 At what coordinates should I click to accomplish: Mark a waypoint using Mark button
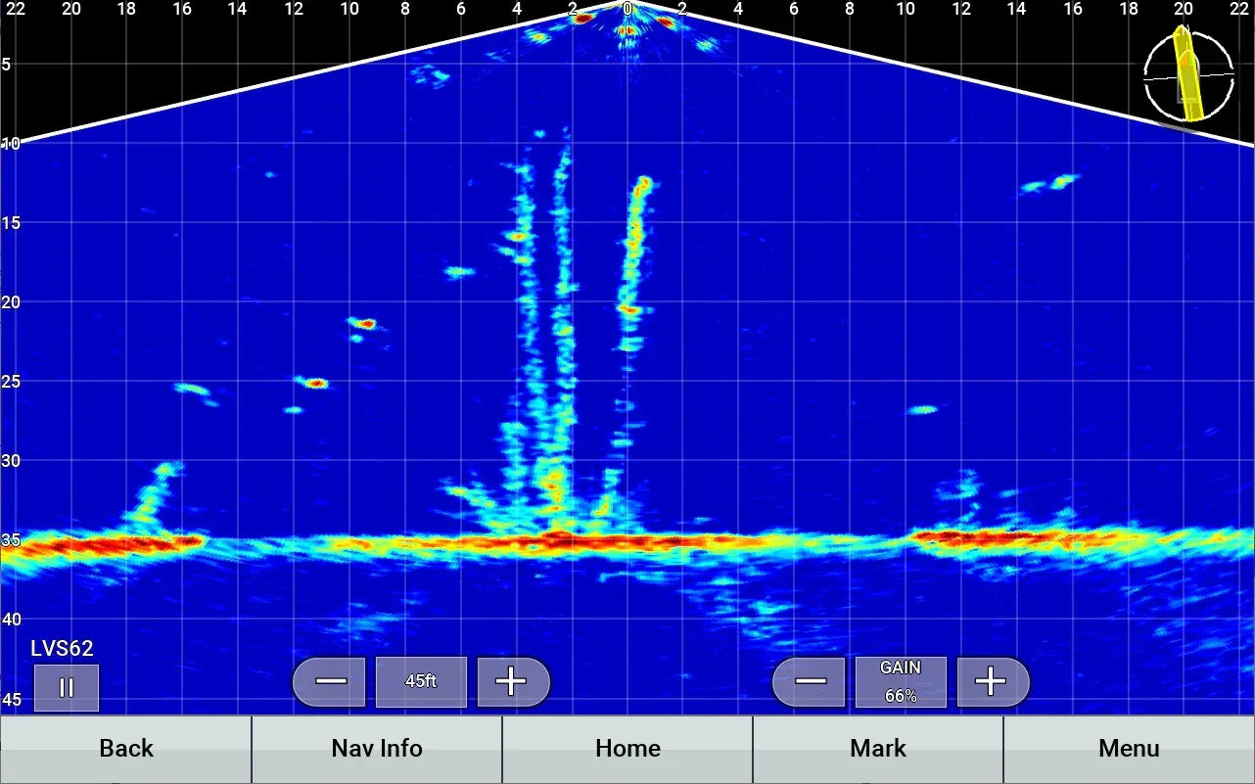click(878, 749)
